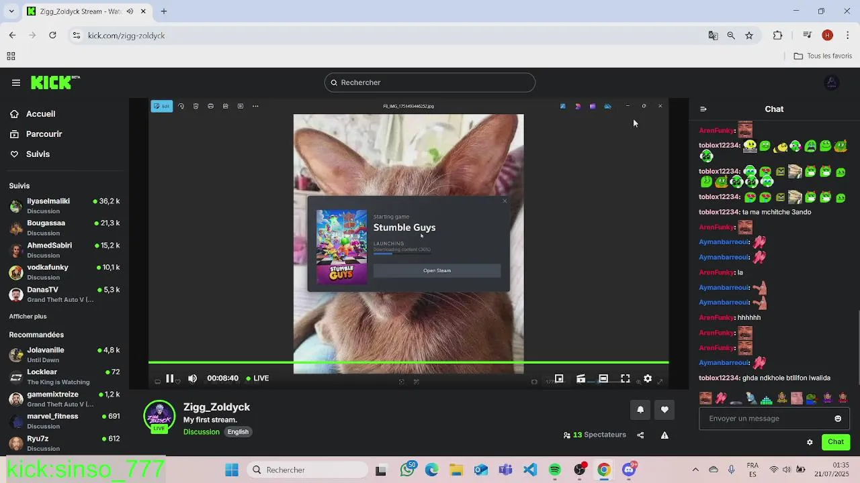Open Locklear recommended channel
The height and width of the screenshot is (483, 860).
point(64,377)
